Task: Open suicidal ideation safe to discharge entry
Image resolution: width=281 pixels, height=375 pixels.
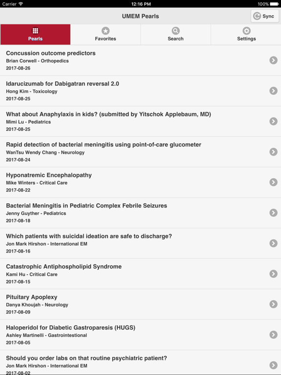Action: pyautogui.click(x=140, y=243)
